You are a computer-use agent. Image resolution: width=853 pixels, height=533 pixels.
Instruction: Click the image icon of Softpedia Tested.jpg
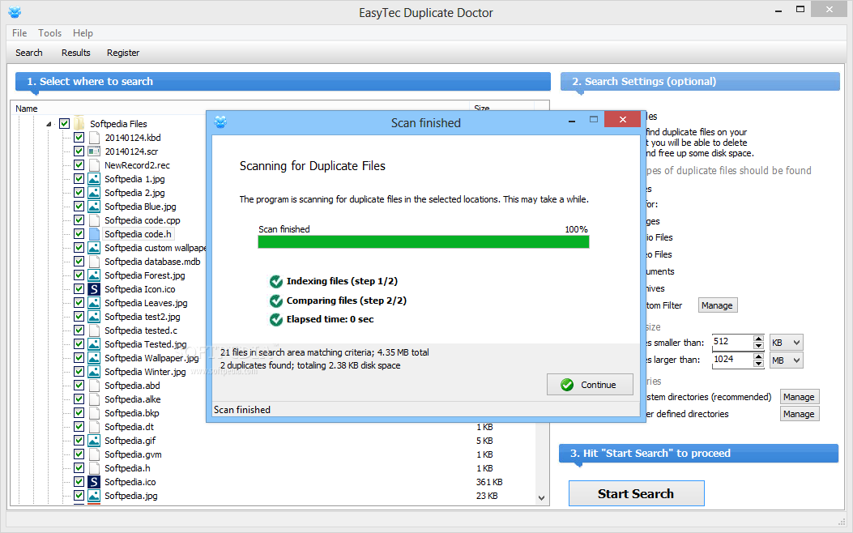click(x=94, y=344)
